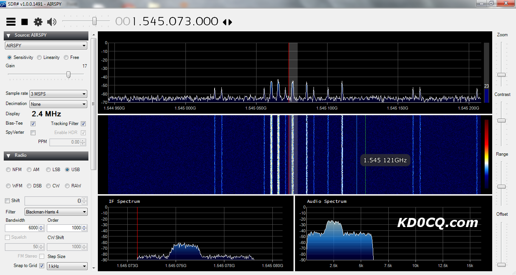Viewport: 516px width, 275px height.
Task: Toggle the Bias-Tee checkbox
Action: point(33,124)
